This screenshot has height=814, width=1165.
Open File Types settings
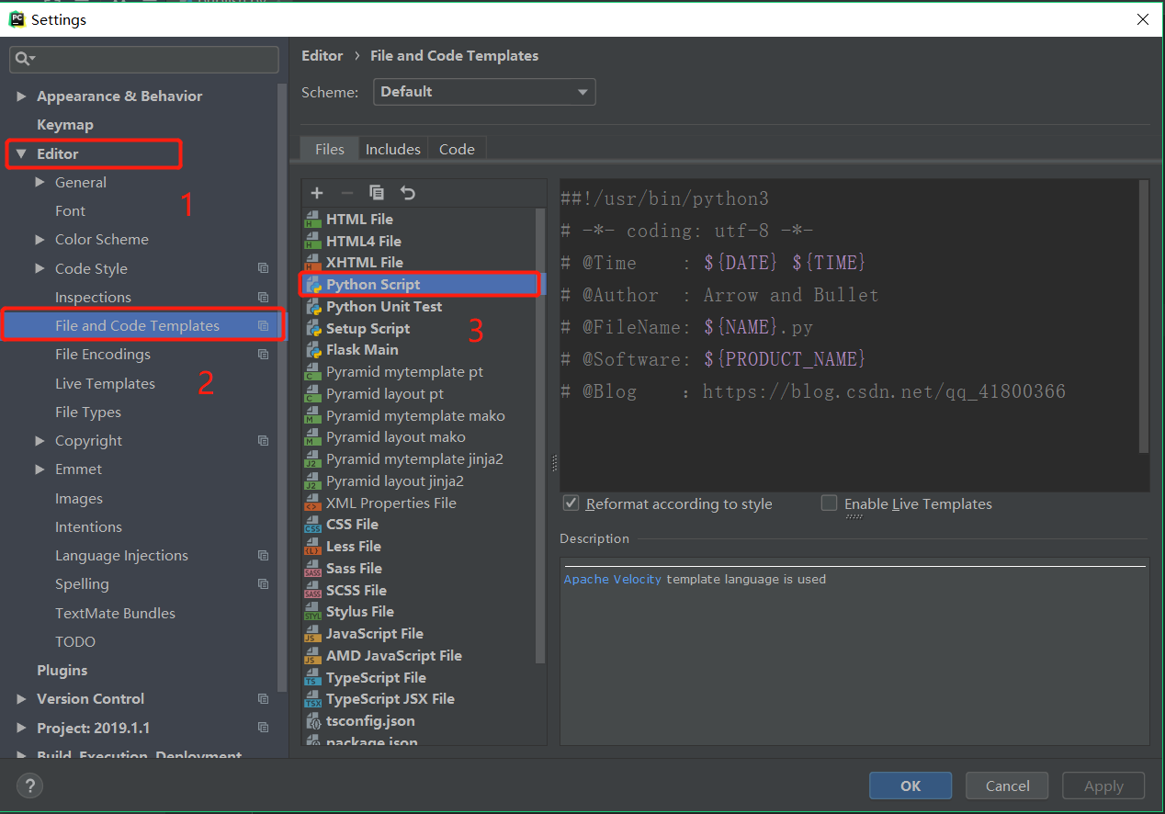point(87,413)
